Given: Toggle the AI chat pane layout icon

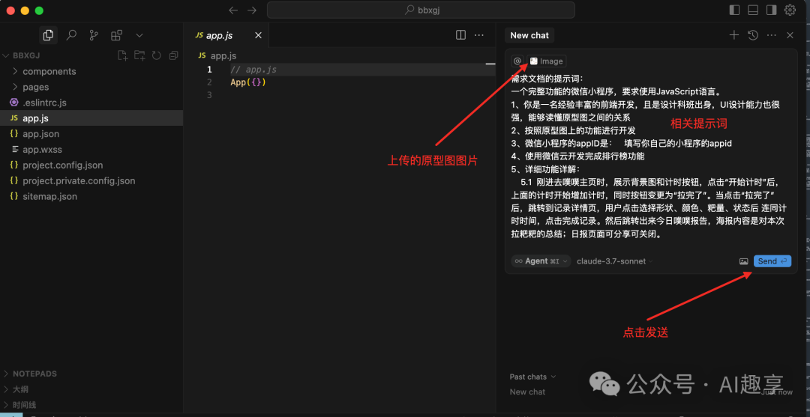Looking at the screenshot, I should pos(771,10).
